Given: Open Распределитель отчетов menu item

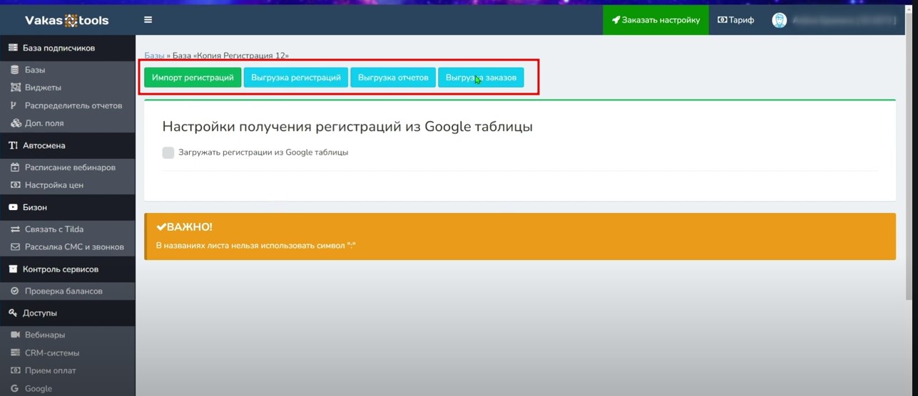Looking at the screenshot, I should pos(73,105).
